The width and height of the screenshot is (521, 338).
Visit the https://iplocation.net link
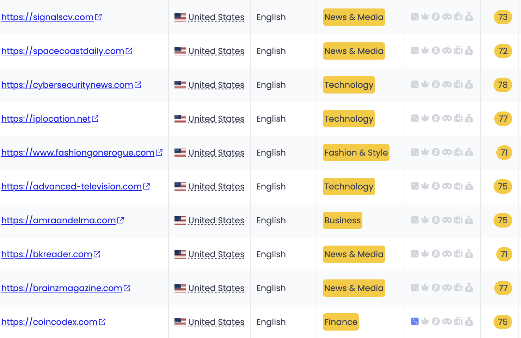point(46,119)
